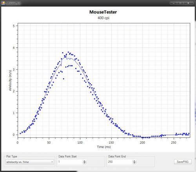Click the Data Point Start input field
The height and width of the screenshot is (172, 196).
pos(70,162)
